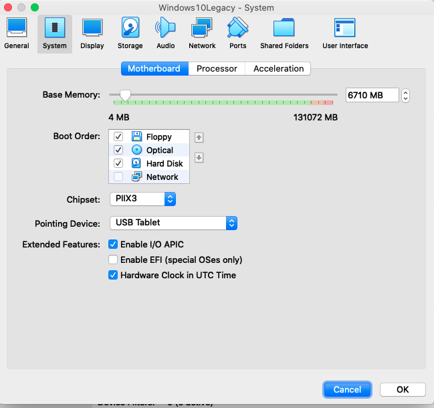The height and width of the screenshot is (408, 434).
Task: Click OK to save settings
Action: [x=403, y=389]
